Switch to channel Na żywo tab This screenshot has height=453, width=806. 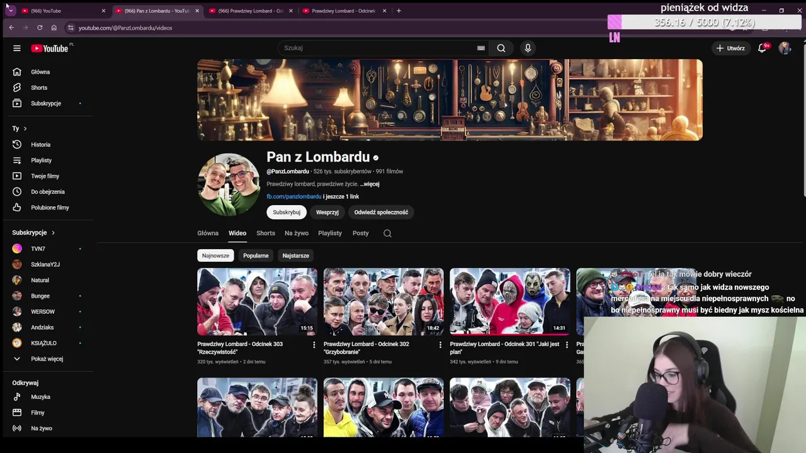pyautogui.click(x=297, y=233)
